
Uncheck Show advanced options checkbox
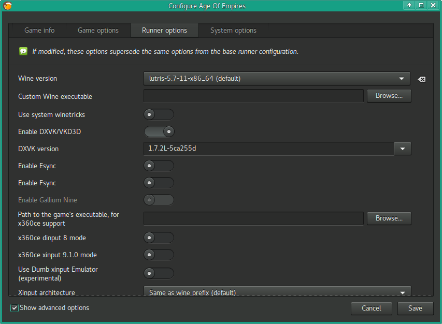(x=15, y=308)
